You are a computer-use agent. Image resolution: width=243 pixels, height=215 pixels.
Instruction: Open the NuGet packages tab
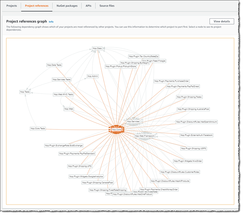click(x=67, y=6)
